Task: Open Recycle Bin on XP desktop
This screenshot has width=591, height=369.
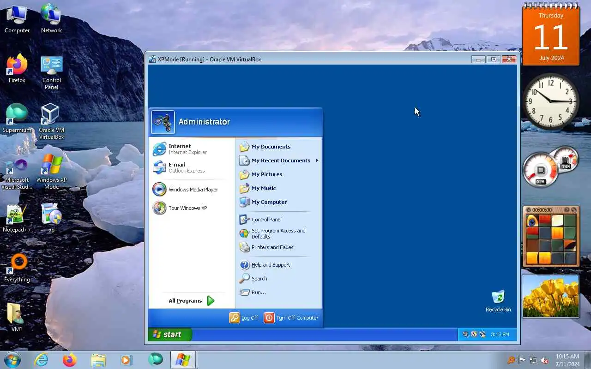Action: 498,301
